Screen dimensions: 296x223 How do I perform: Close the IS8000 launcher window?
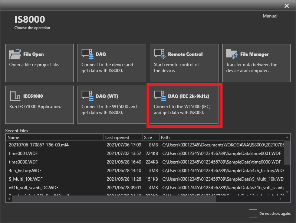[x=286, y=6]
